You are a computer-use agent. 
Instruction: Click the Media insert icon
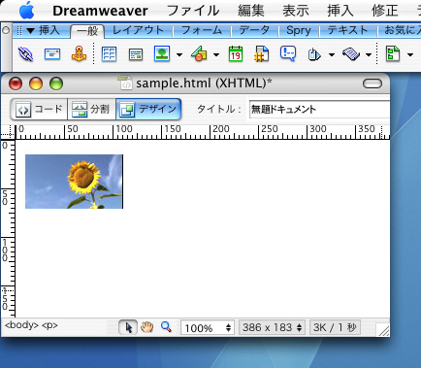click(199, 53)
